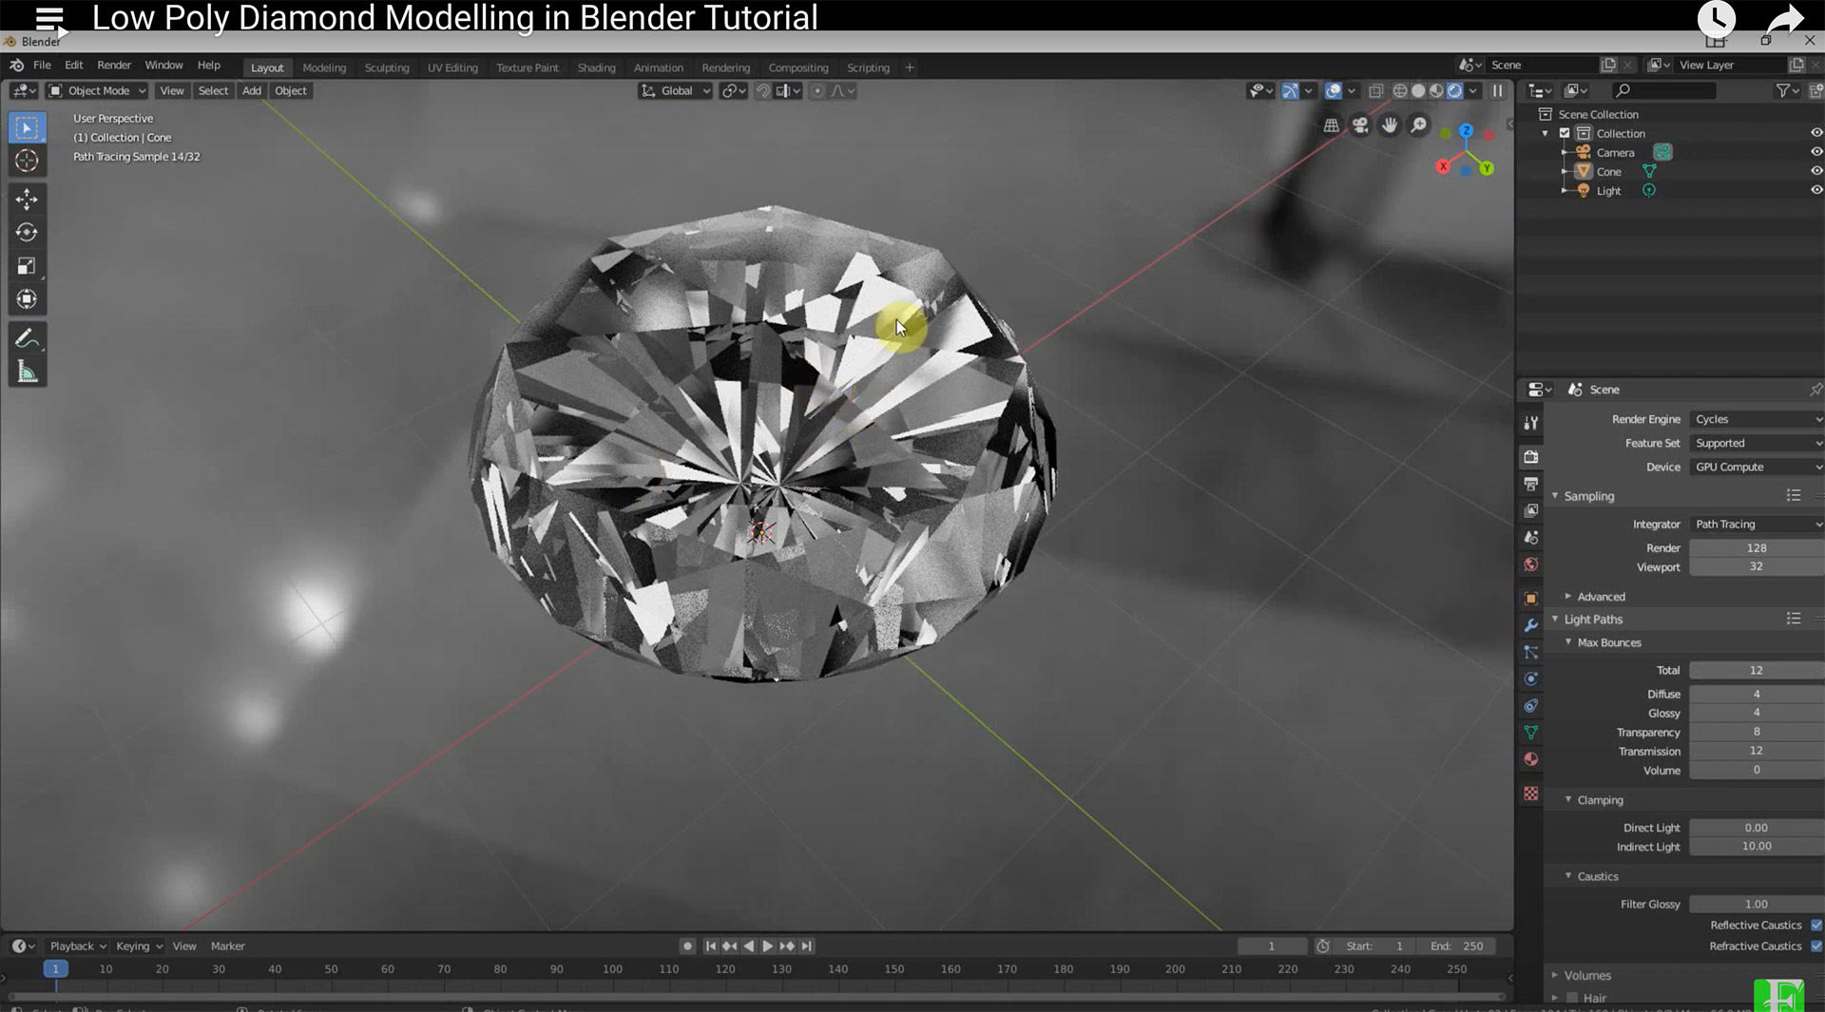Select the Scale tool

[x=27, y=266]
